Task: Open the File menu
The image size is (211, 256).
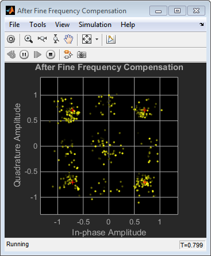Action: pos(14,25)
